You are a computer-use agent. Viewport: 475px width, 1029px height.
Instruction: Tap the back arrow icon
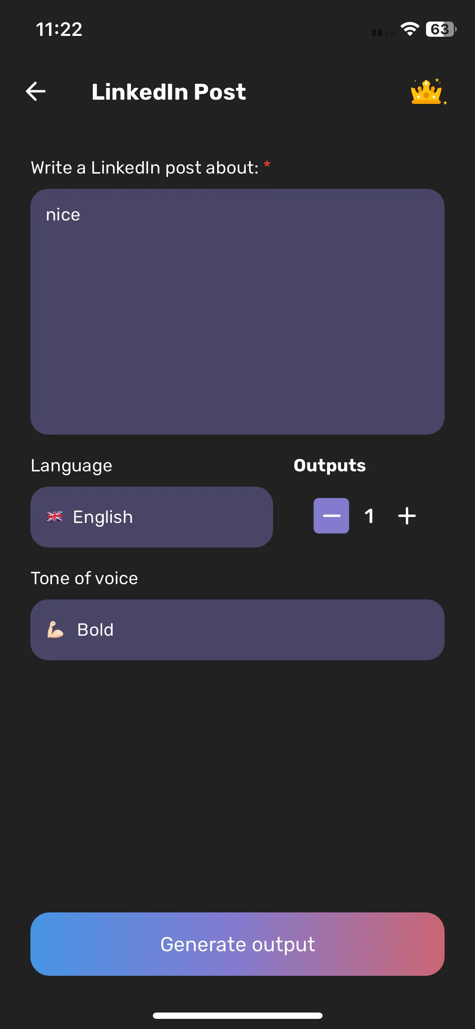pos(36,91)
